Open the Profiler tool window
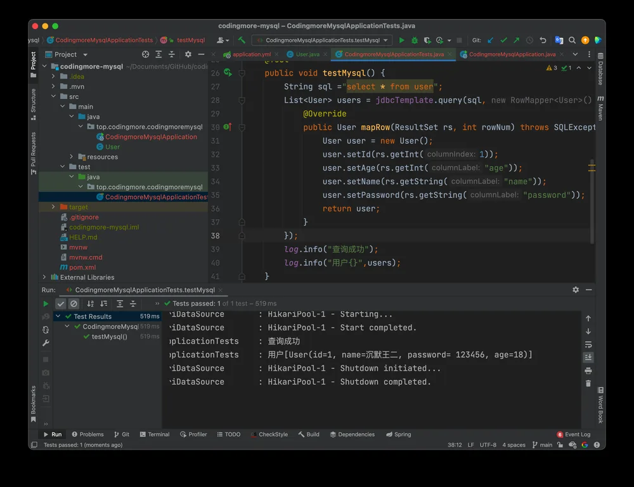Image resolution: width=634 pixels, height=487 pixels. pos(193,434)
